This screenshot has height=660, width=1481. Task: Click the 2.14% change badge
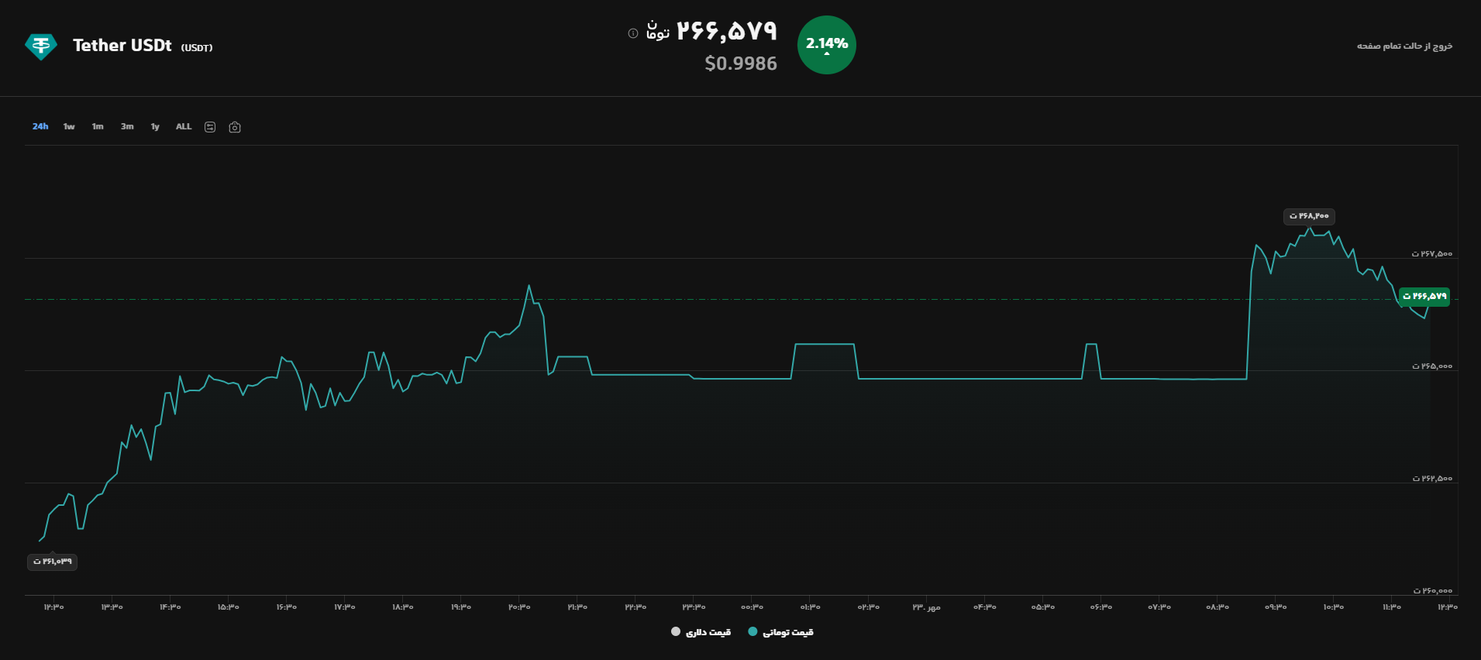827,45
